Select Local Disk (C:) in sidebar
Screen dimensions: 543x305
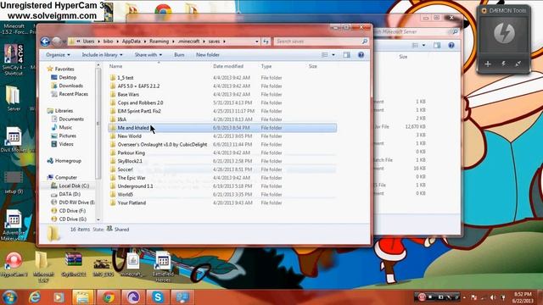(70, 186)
